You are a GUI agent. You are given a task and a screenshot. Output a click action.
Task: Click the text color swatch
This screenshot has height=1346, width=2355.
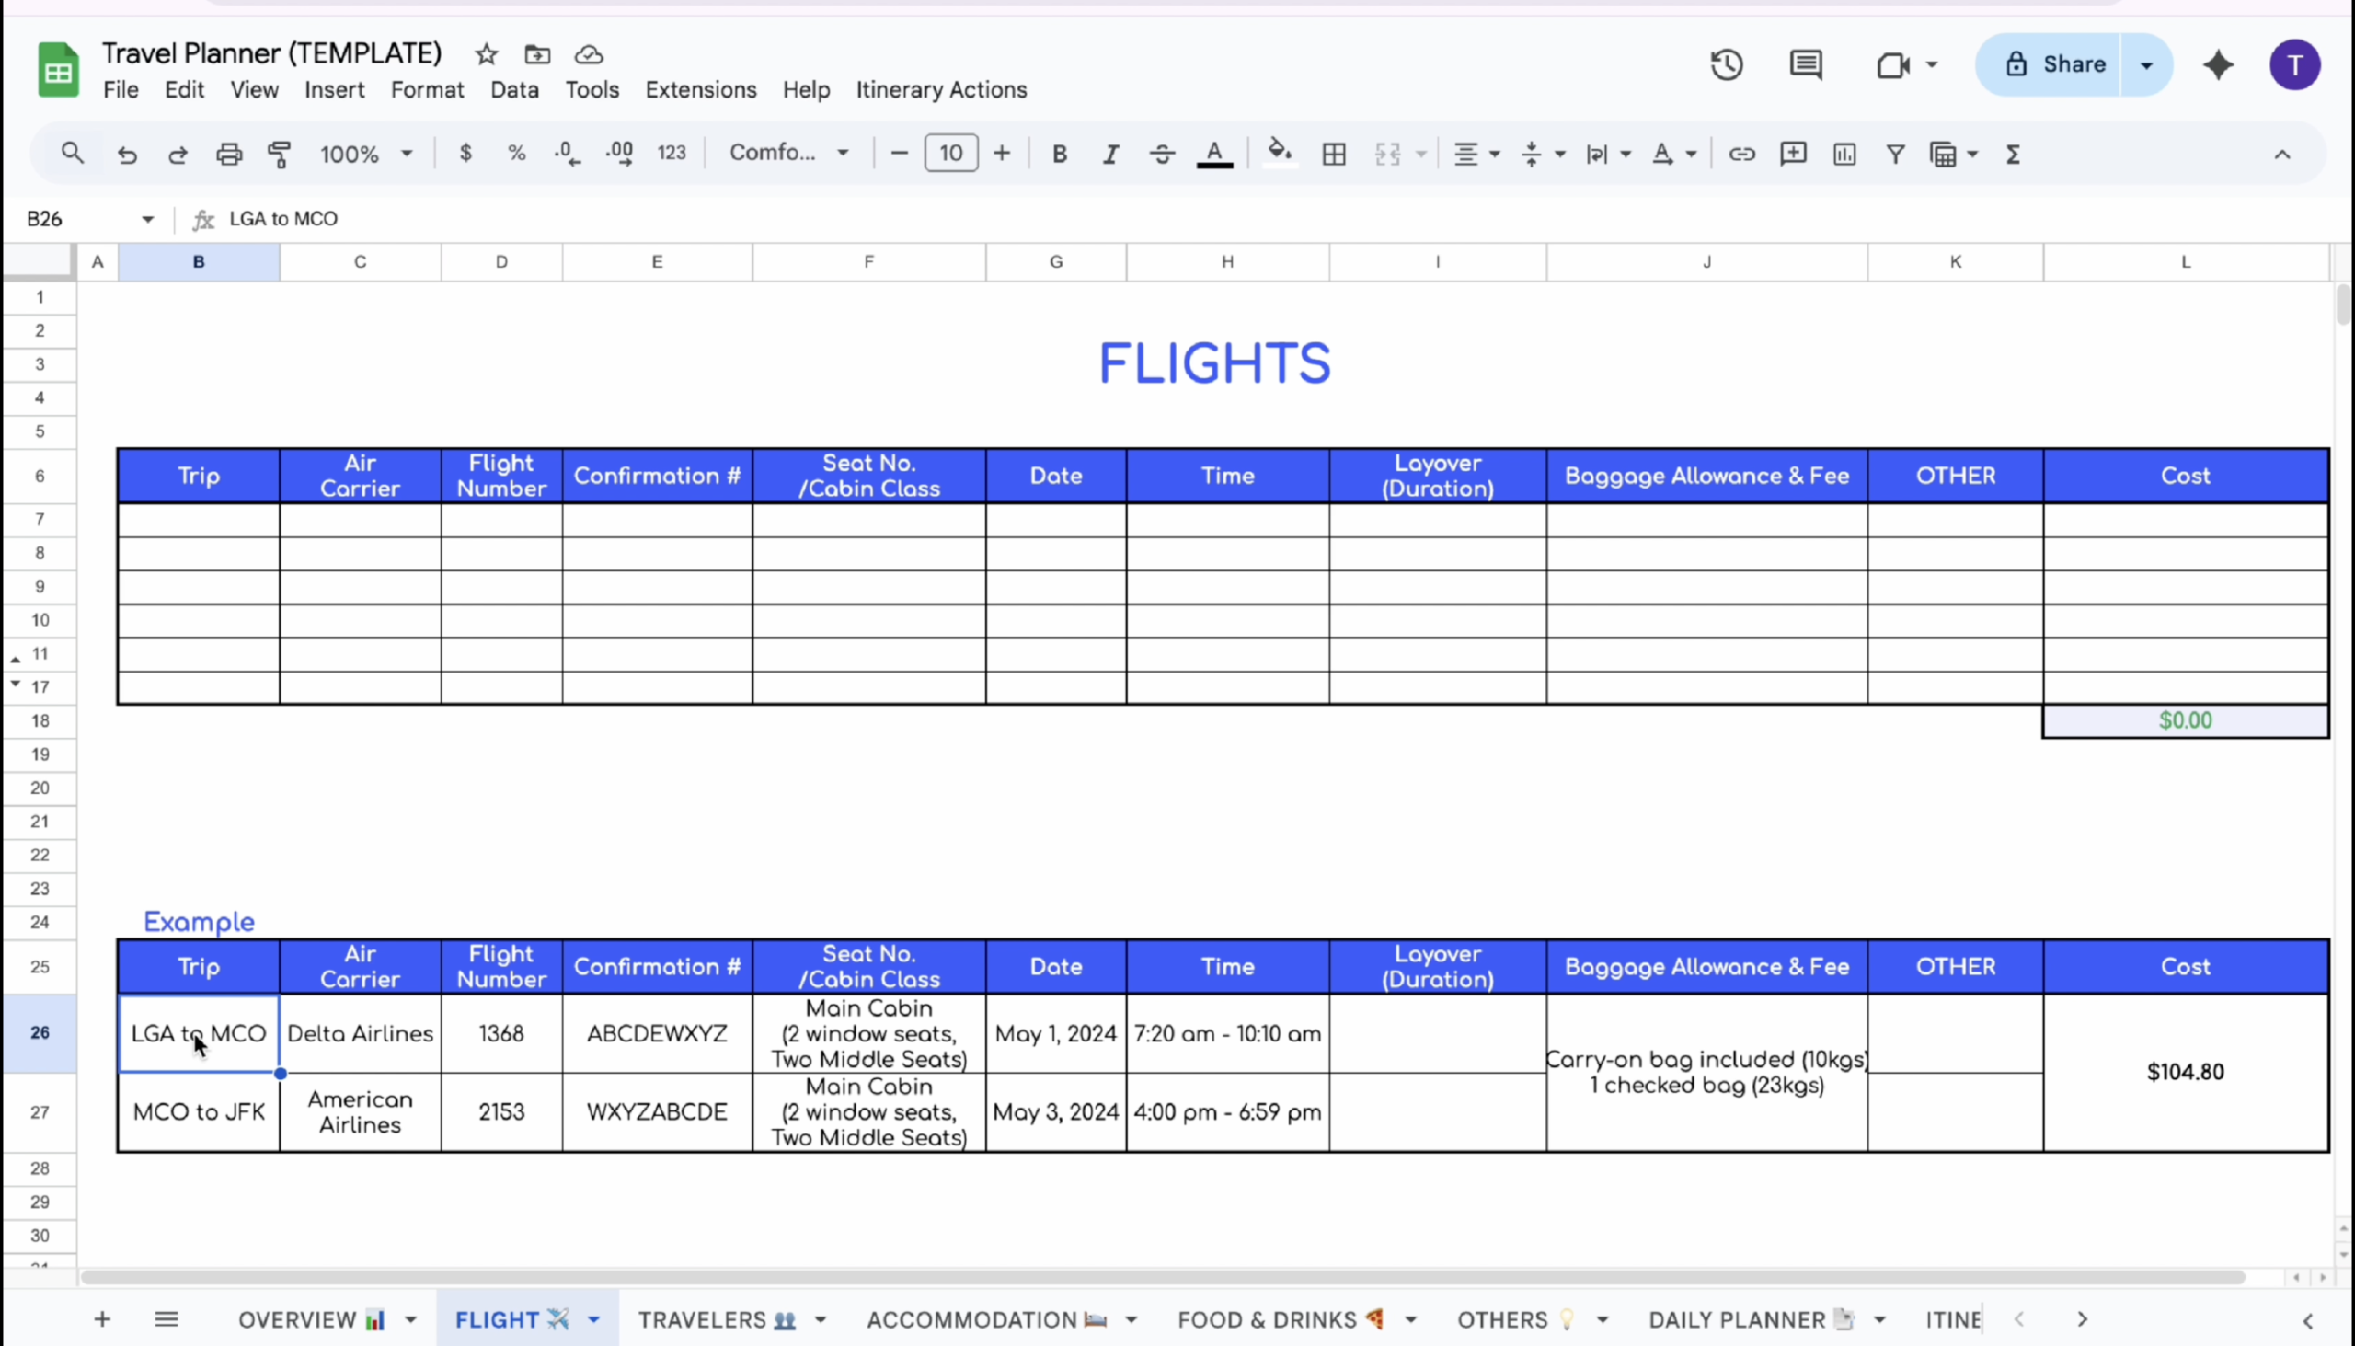click(x=1214, y=154)
